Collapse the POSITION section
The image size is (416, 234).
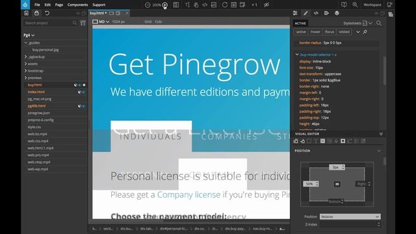(x=379, y=151)
